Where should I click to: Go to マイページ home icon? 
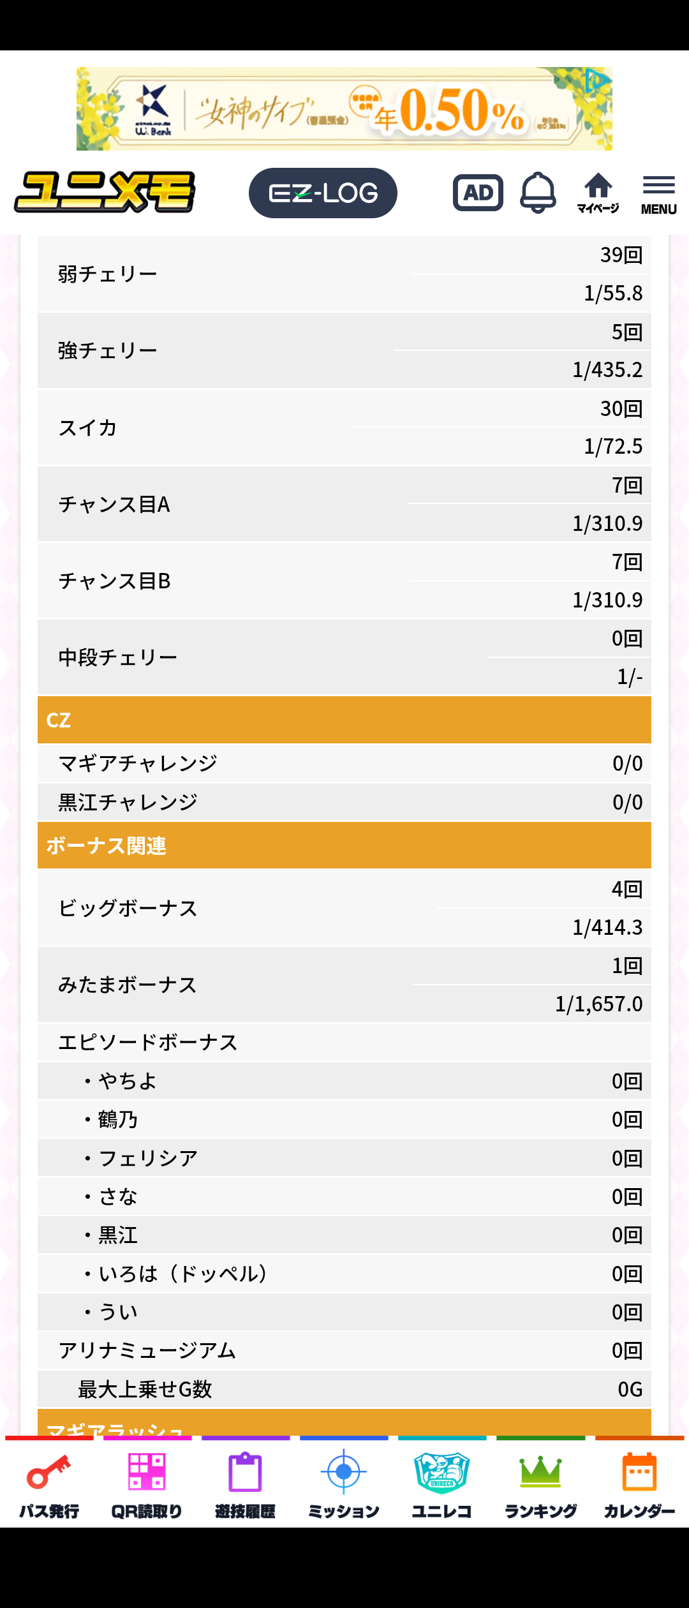point(598,193)
